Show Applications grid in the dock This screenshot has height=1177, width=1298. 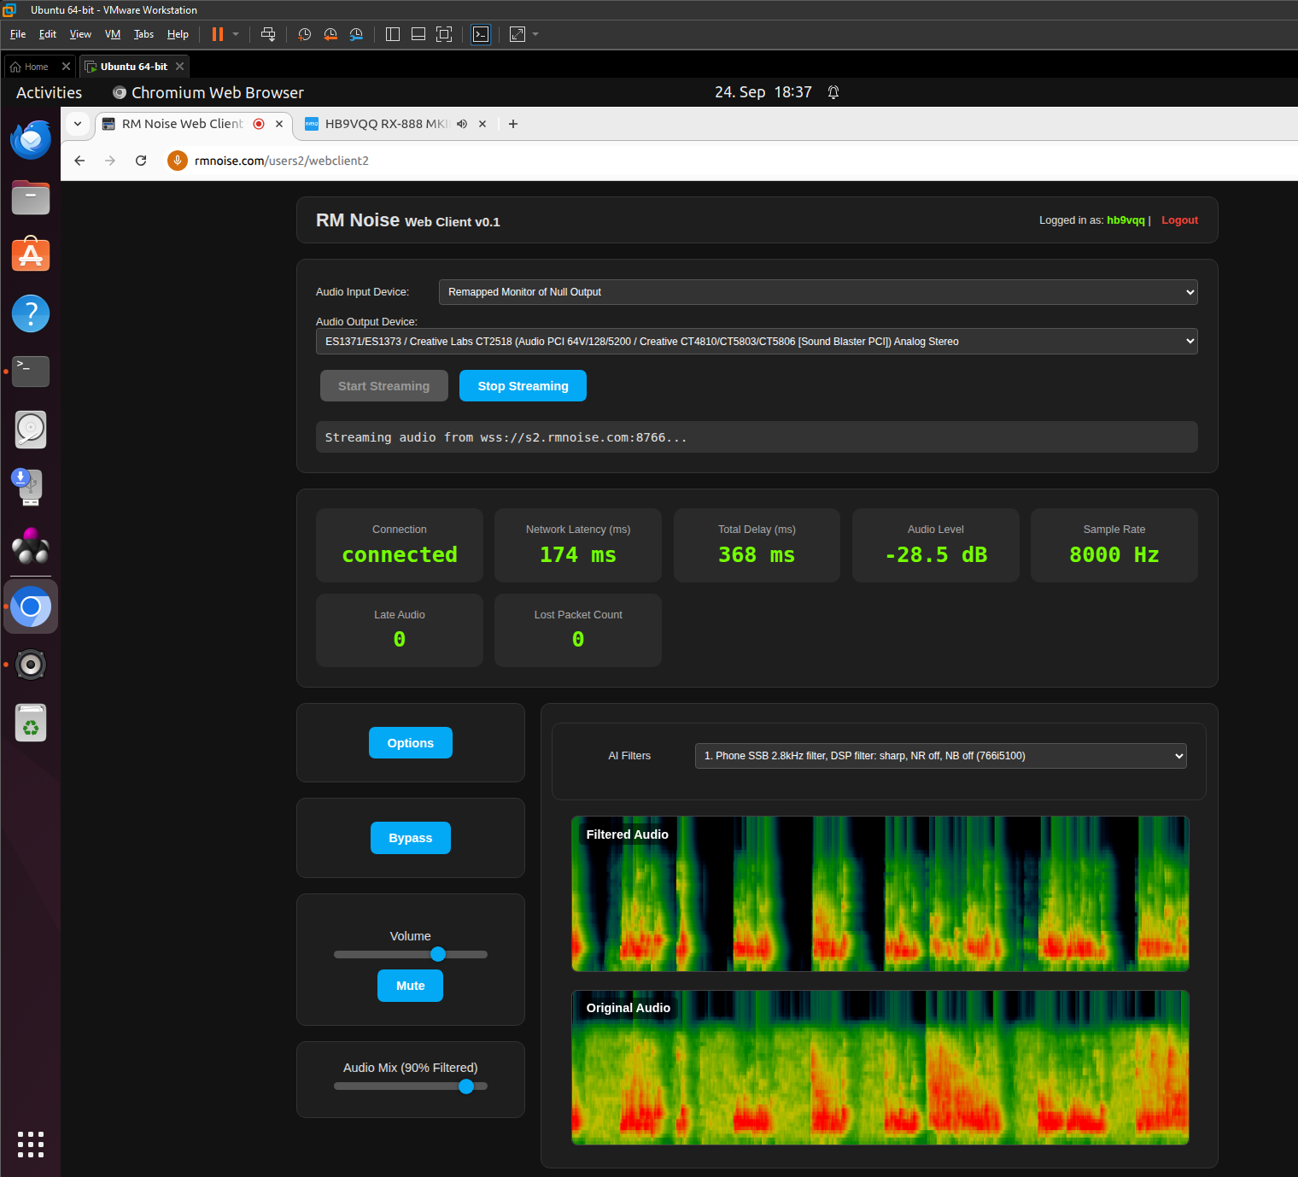point(31,1145)
